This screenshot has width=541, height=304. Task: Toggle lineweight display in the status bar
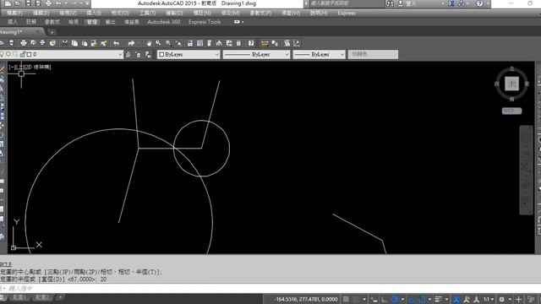438,299
